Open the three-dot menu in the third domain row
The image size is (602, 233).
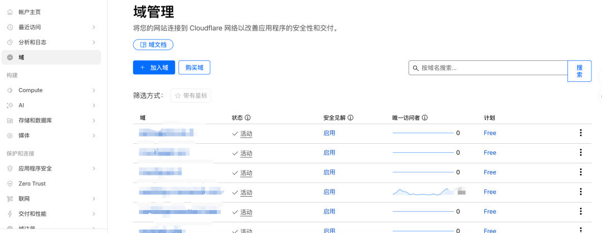580,172
